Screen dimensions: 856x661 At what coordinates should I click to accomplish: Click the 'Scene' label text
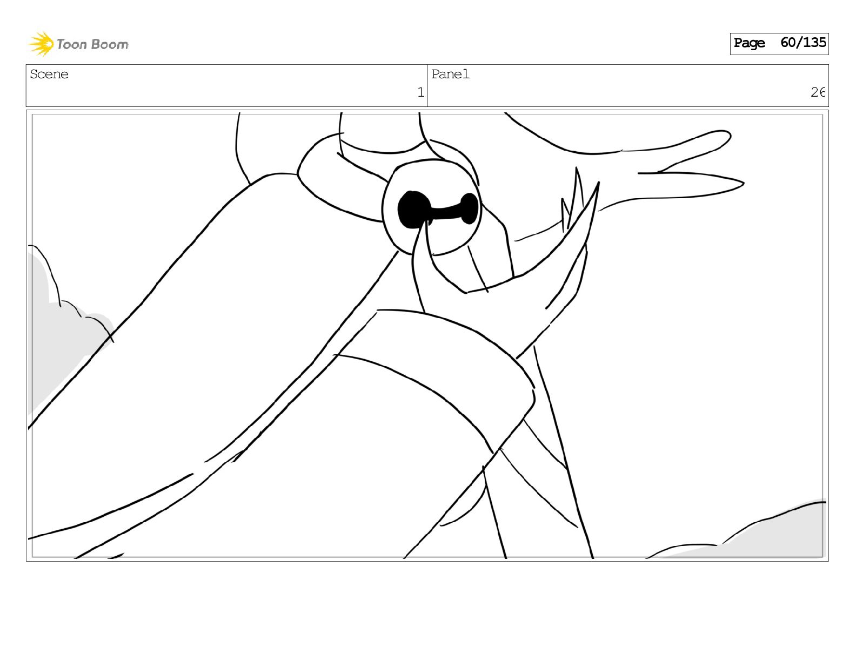(49, 74)
